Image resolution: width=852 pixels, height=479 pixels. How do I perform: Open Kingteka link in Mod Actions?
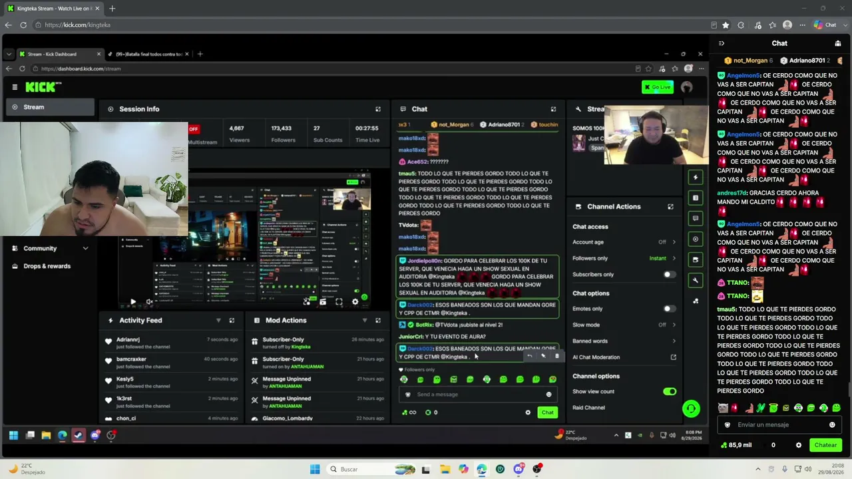[301, 347]
